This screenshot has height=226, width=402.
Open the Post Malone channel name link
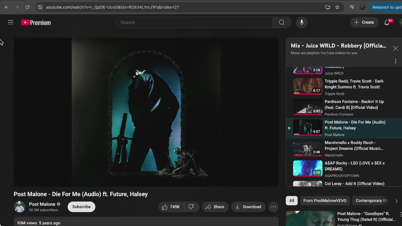tap(42, 204)
